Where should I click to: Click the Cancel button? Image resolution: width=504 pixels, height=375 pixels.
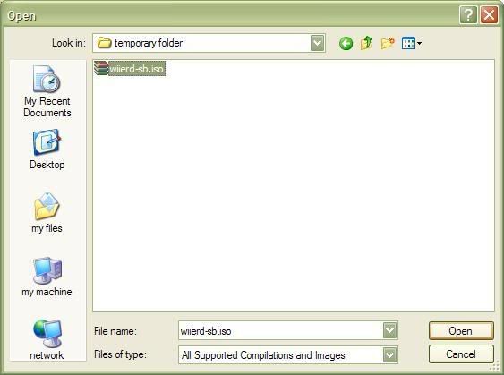click(461, 354)
